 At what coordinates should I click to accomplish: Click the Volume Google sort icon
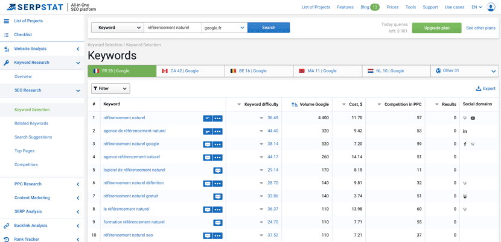(x=294, y=104)
